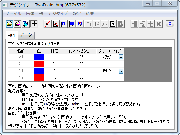Toggle the Edit Axes crosshair-arrows tool
The image size is (180, 135).
[x=34, y=24]
